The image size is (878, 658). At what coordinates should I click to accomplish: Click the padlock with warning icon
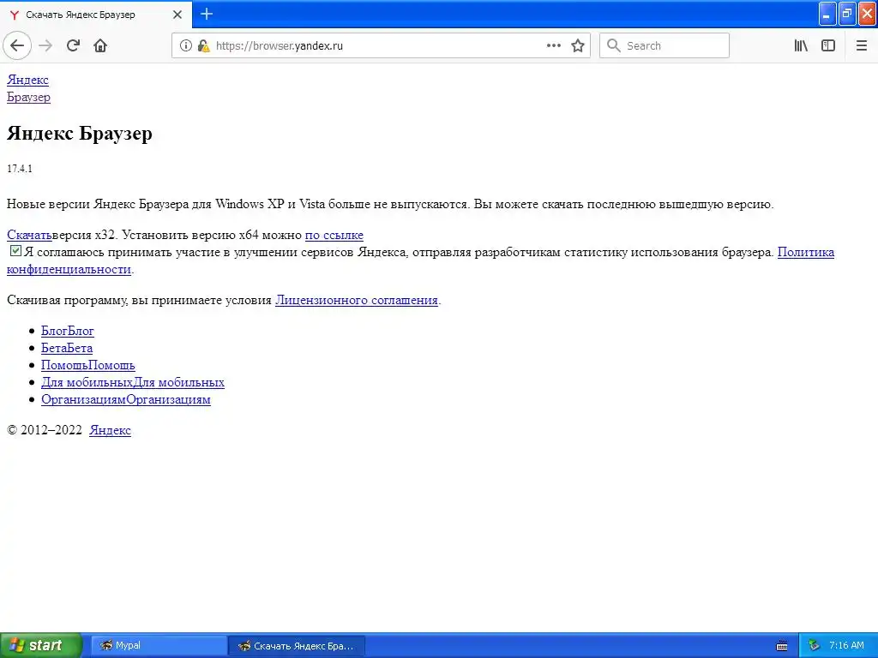click(204, 46)
